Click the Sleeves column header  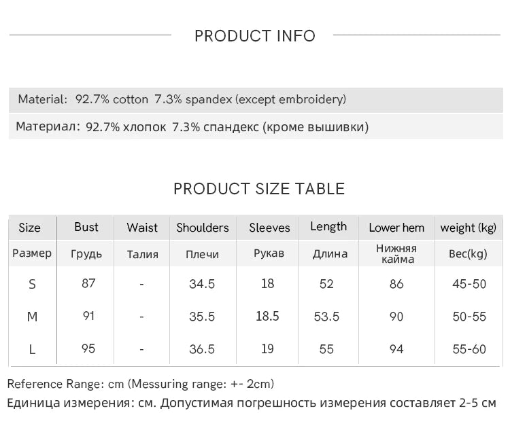tap(269, 228)
